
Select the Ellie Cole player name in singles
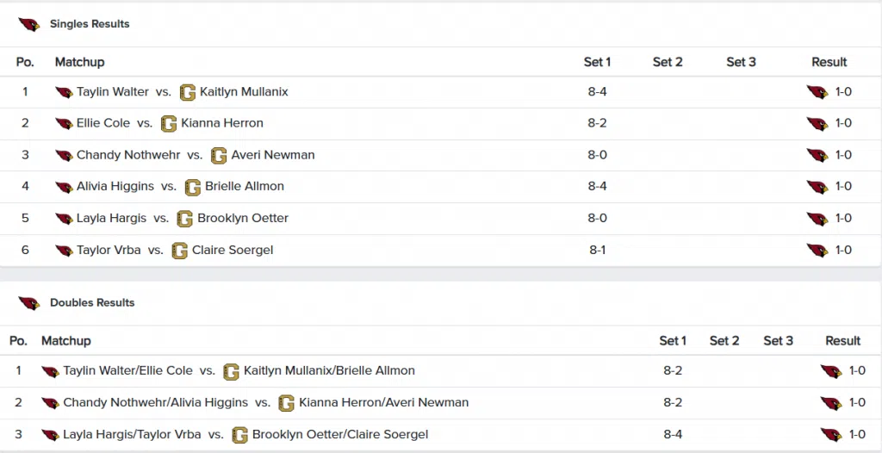click(103, 123)
